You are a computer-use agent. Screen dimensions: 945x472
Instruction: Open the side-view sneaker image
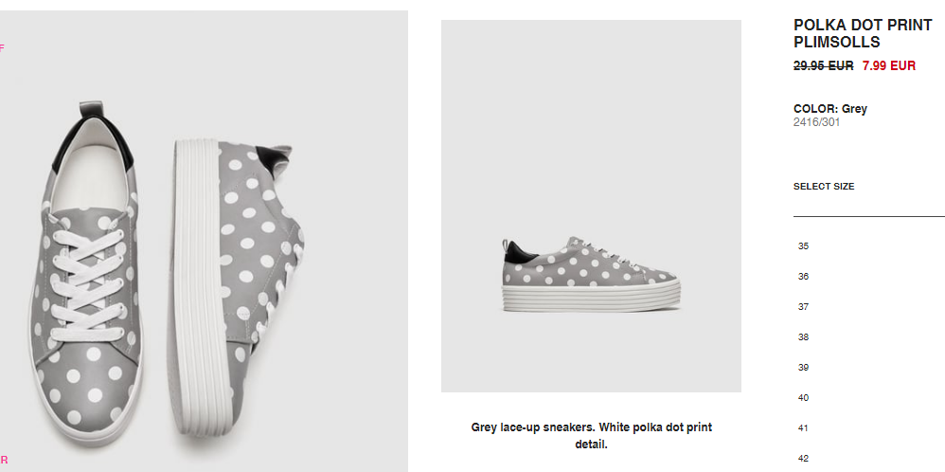click(x=591, y=206)
